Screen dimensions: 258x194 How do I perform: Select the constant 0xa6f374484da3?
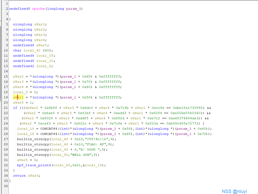(x=186, y=118)
